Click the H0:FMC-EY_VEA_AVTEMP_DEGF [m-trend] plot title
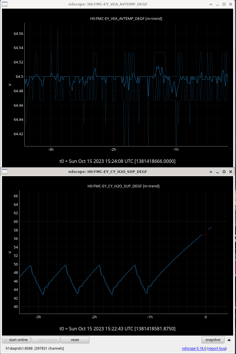Viewport: 236px width, 354px height. point(126,19)
